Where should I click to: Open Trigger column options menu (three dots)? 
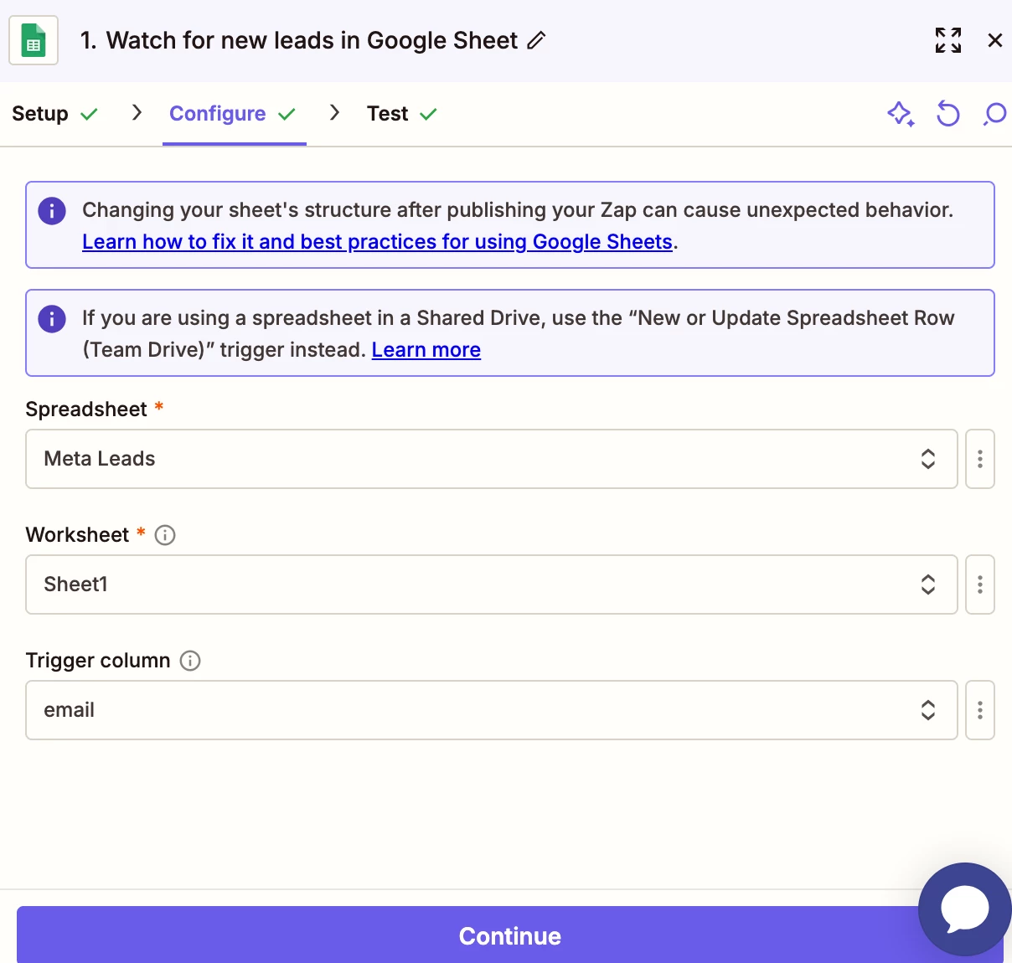click(980, 710)
